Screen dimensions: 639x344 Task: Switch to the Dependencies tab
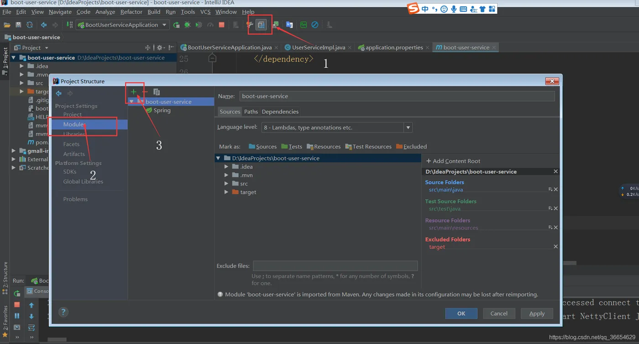coord(280,112)
